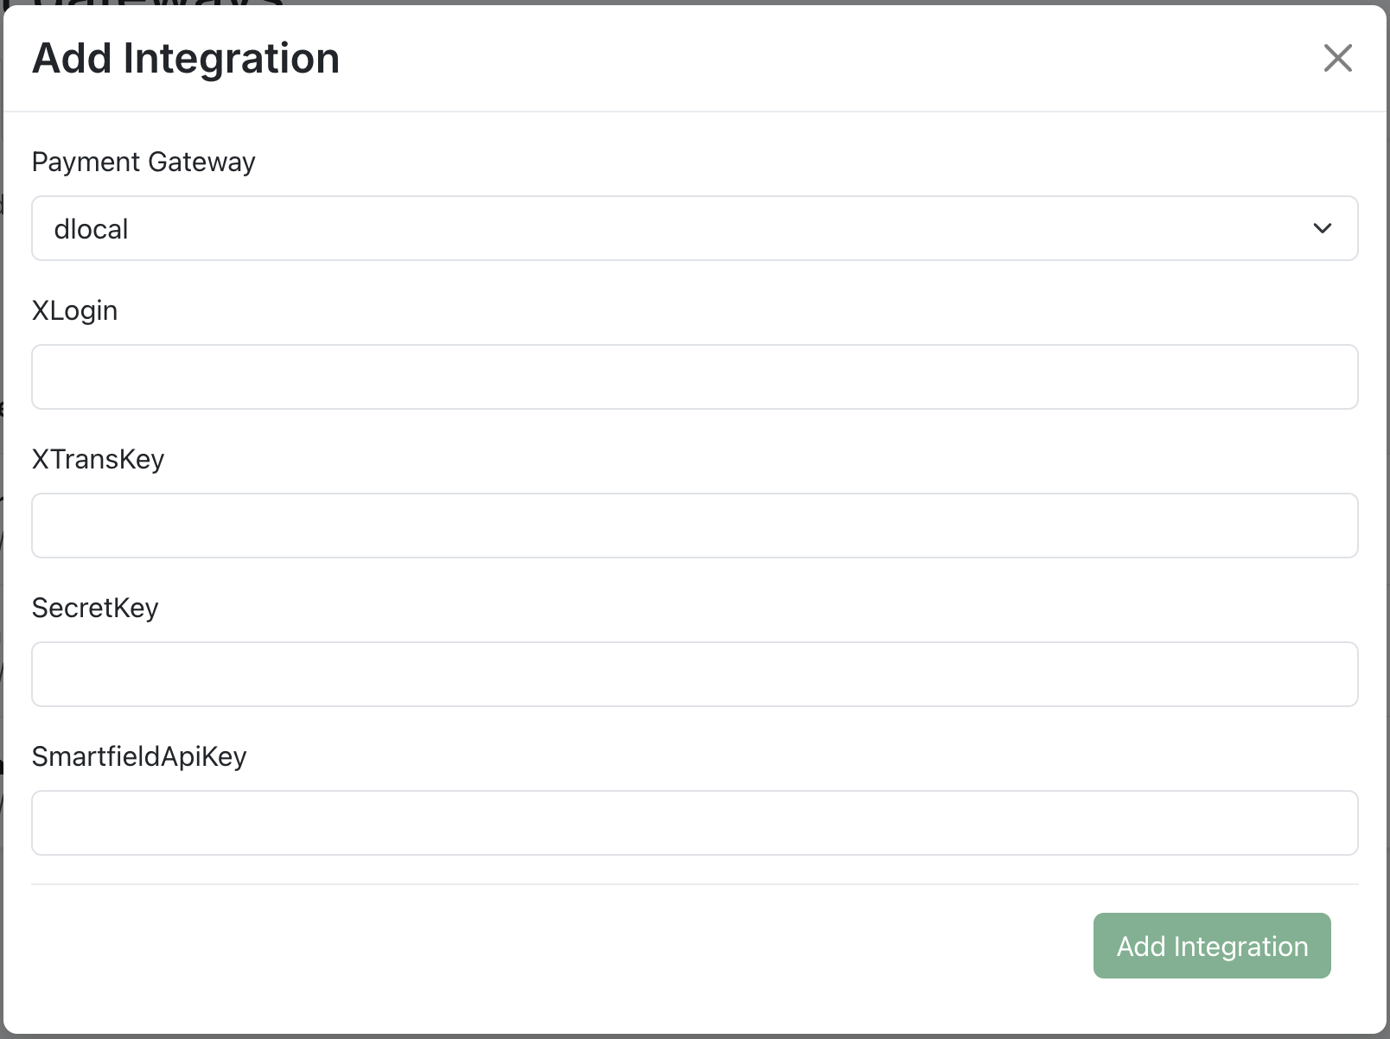Click the "XTransKey" field label
This screenshot has width=1390, height=1039.
click(x=98, y=459)
